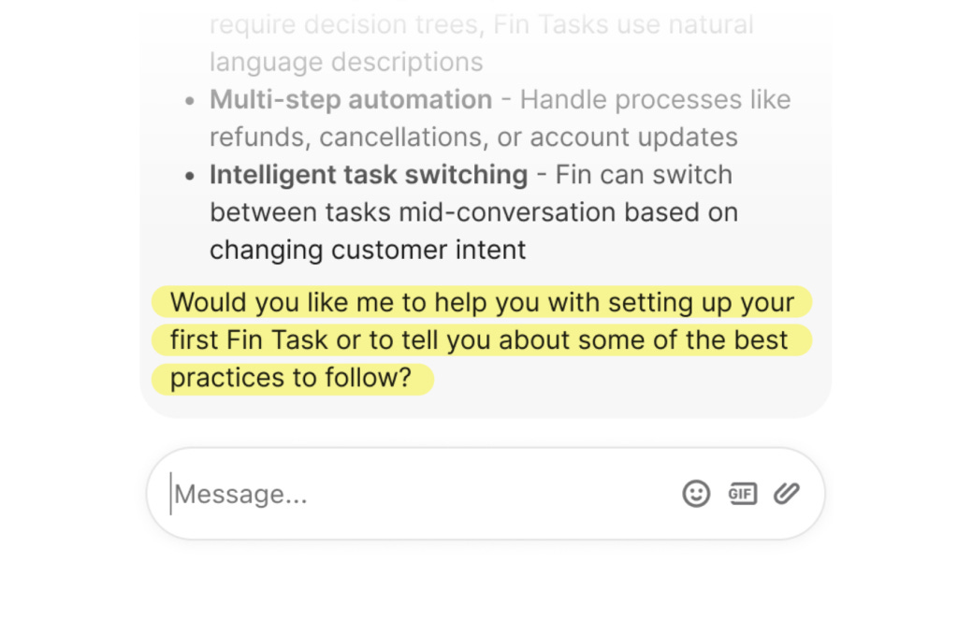The image size is (958, 621).
Task: Click the GIF icon in the composer
Action: (742, 493)
